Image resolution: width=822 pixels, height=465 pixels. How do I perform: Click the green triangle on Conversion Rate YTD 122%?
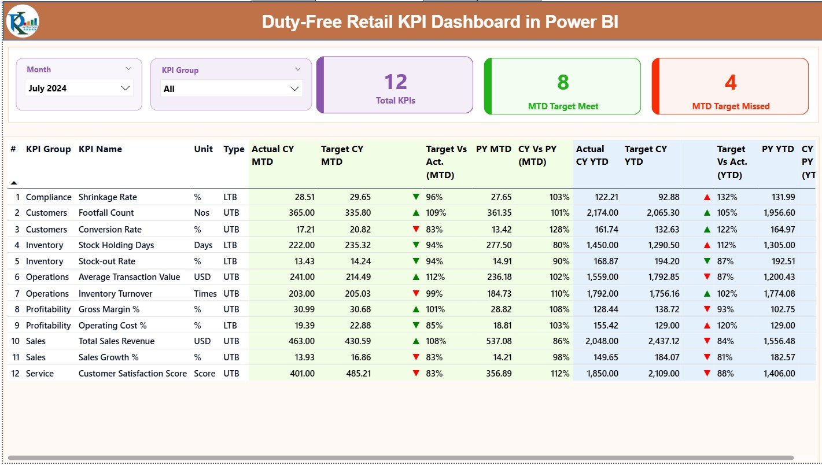[x=707, y=229]
